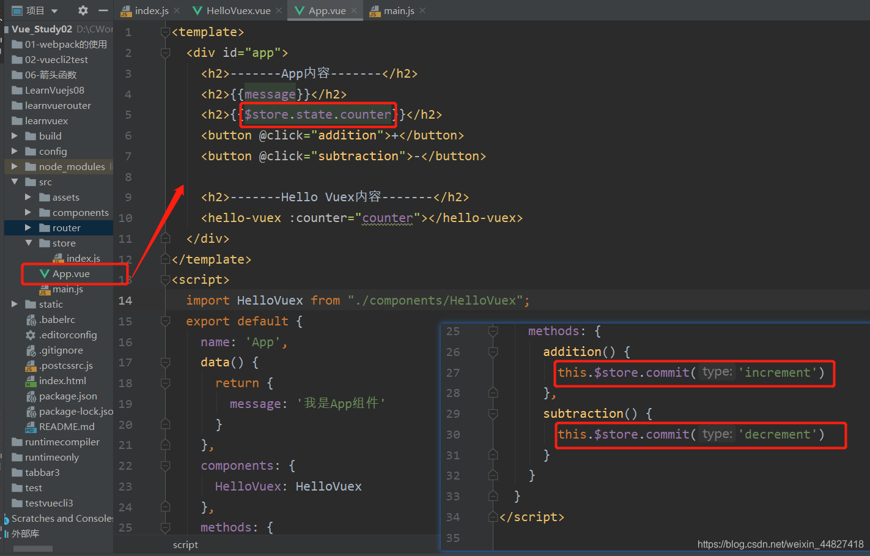The image size is (870, 556).
Task: Click the 'decrement' commit string
Action: [778, 434]
